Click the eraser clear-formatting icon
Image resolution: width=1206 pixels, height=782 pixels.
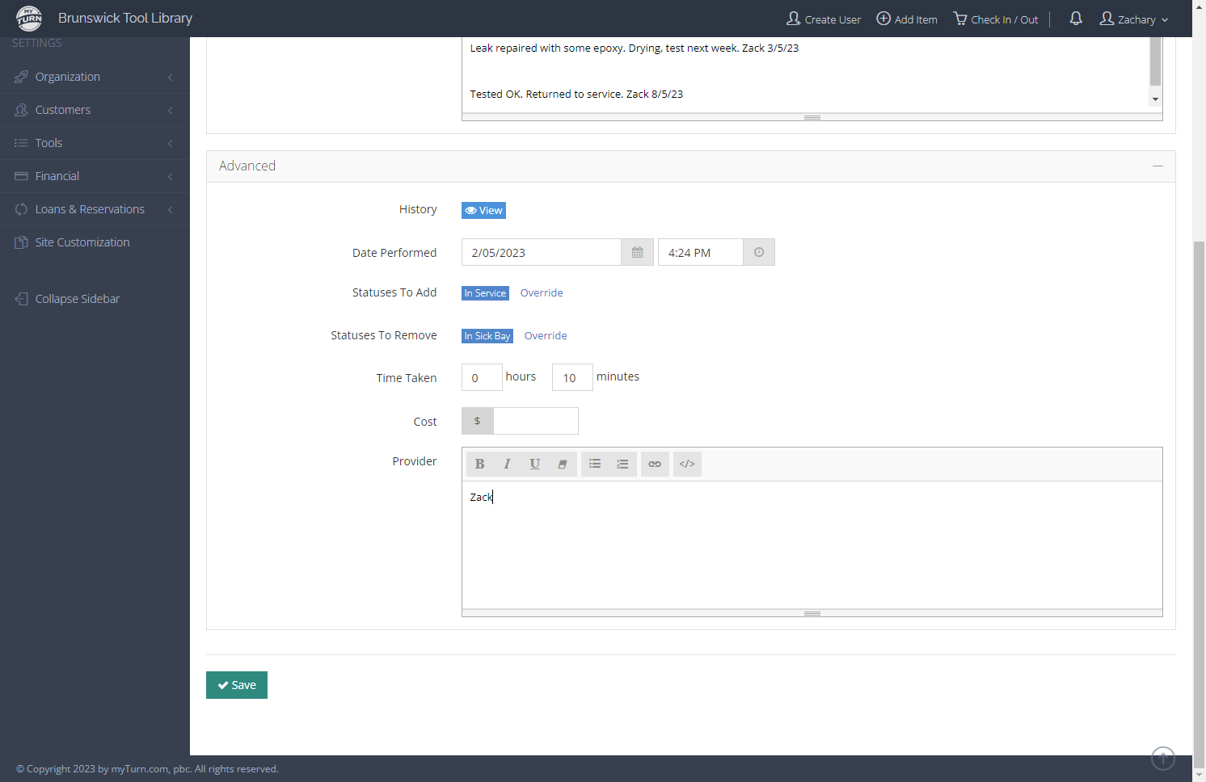click(x=563, y=464)
